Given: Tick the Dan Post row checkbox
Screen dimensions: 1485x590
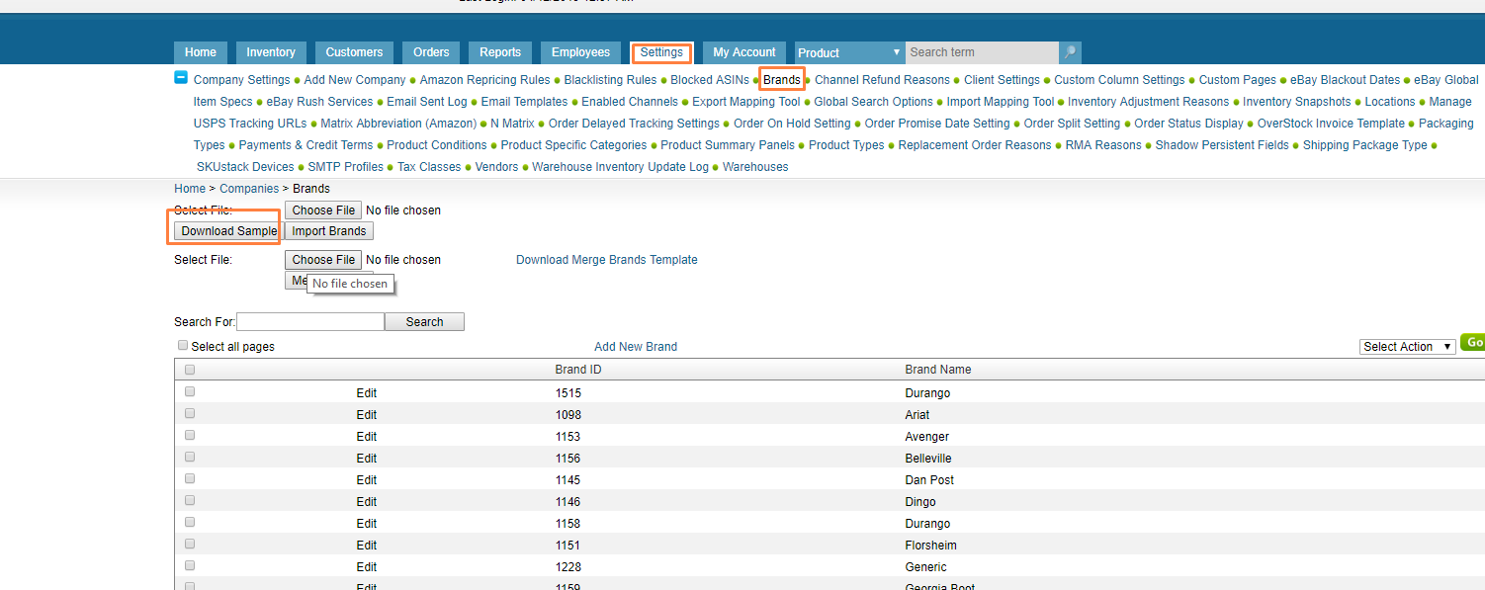Looking at the screenshot, I should [190, 478].
